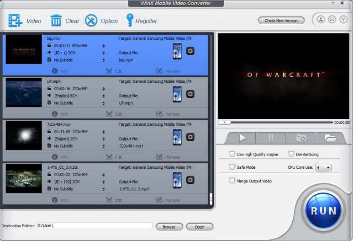Rename the big.mkv output file
The width and height of the screenshot is (353, 241).
168,71
